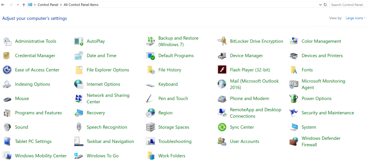369x163 pixels.
Task: Click the Speech Recognition microphone icon
Action: pyautogui.click(x=79, y=127)
